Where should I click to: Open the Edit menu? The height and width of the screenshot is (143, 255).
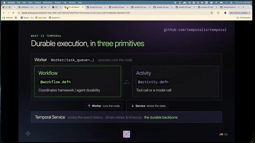coord(24,3)
